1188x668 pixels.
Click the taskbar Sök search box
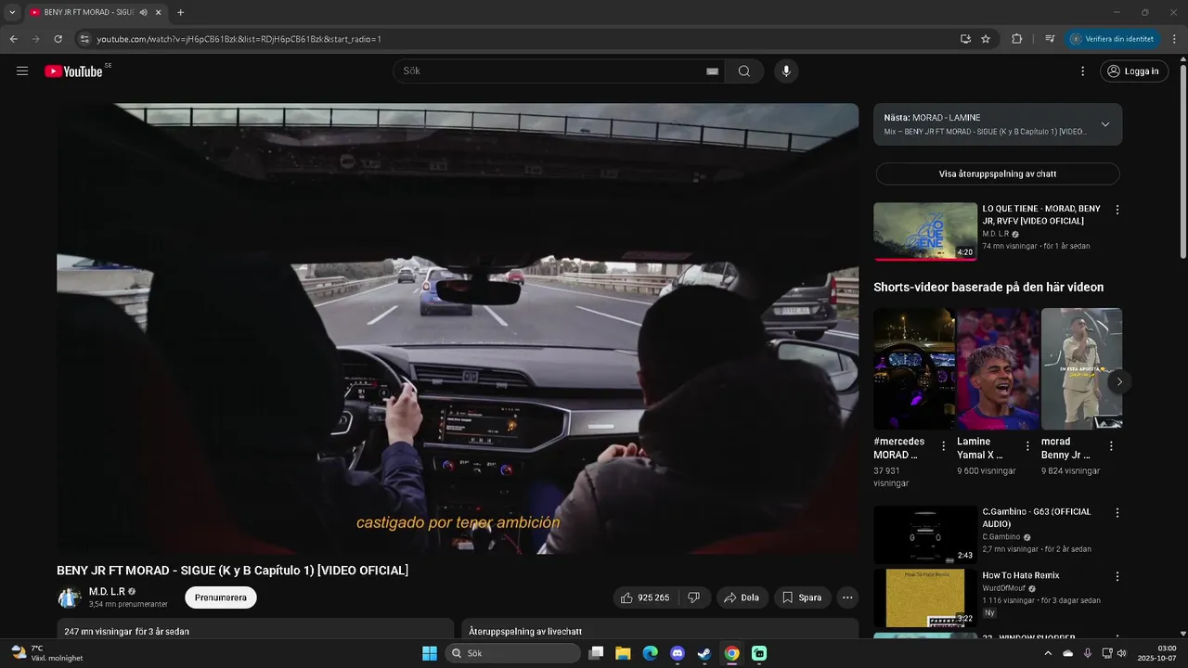[x=513, y=653]
